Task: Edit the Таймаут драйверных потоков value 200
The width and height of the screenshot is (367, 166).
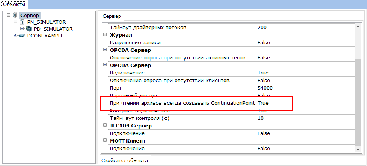Action: (x=305, y=27)
